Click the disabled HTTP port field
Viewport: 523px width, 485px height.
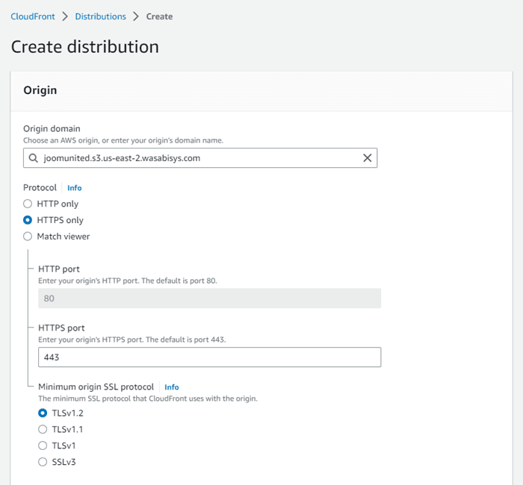(209, 298)
